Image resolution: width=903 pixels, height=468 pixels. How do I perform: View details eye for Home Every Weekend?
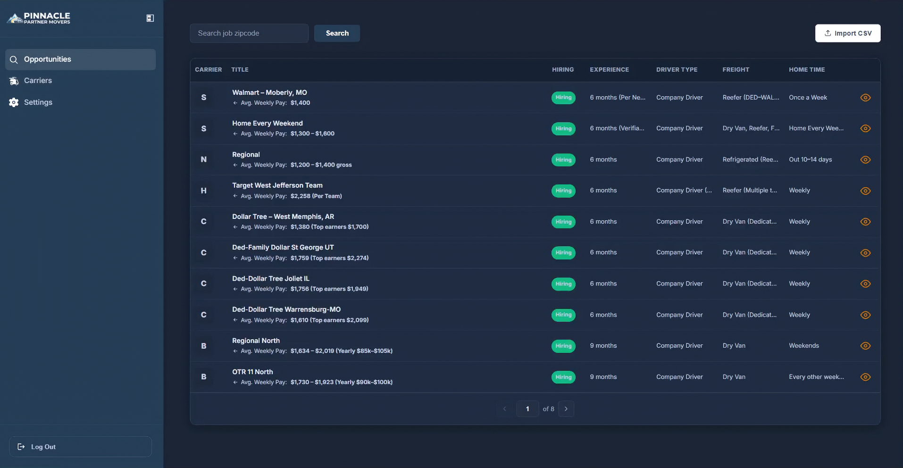tap(865, 128)
